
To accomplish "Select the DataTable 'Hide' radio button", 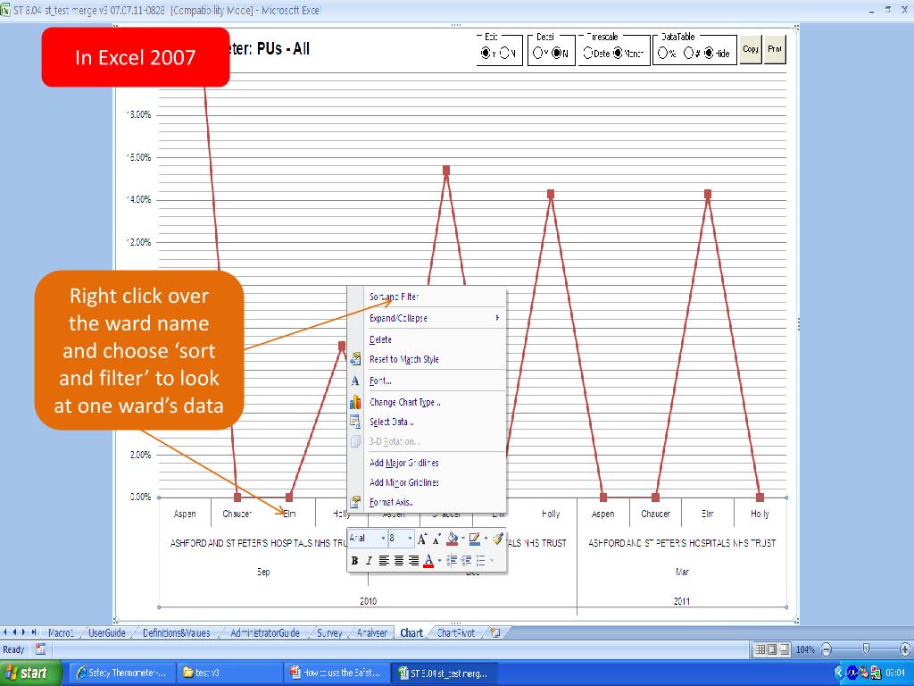I will [709, 53].
